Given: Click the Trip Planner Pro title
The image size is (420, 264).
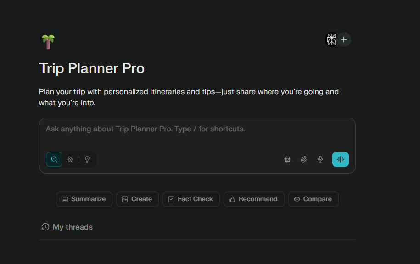Looking at the screenshot, I should pyautogui.click(x=92, y=68).
